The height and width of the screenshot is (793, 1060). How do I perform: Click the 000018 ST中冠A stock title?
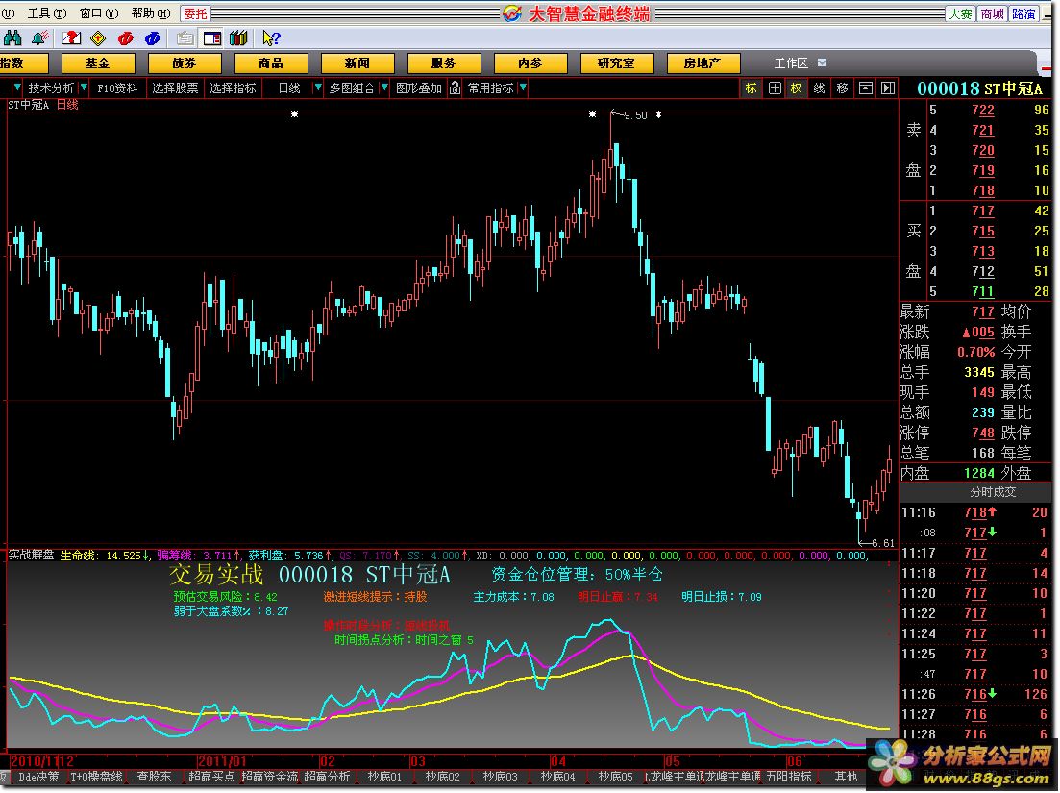pyautogui.click(x=979, y=87)
